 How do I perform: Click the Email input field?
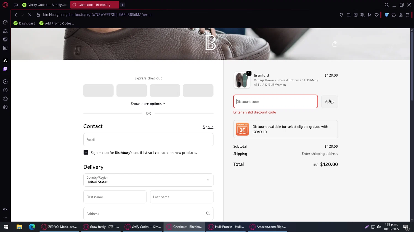coord(148,140)
